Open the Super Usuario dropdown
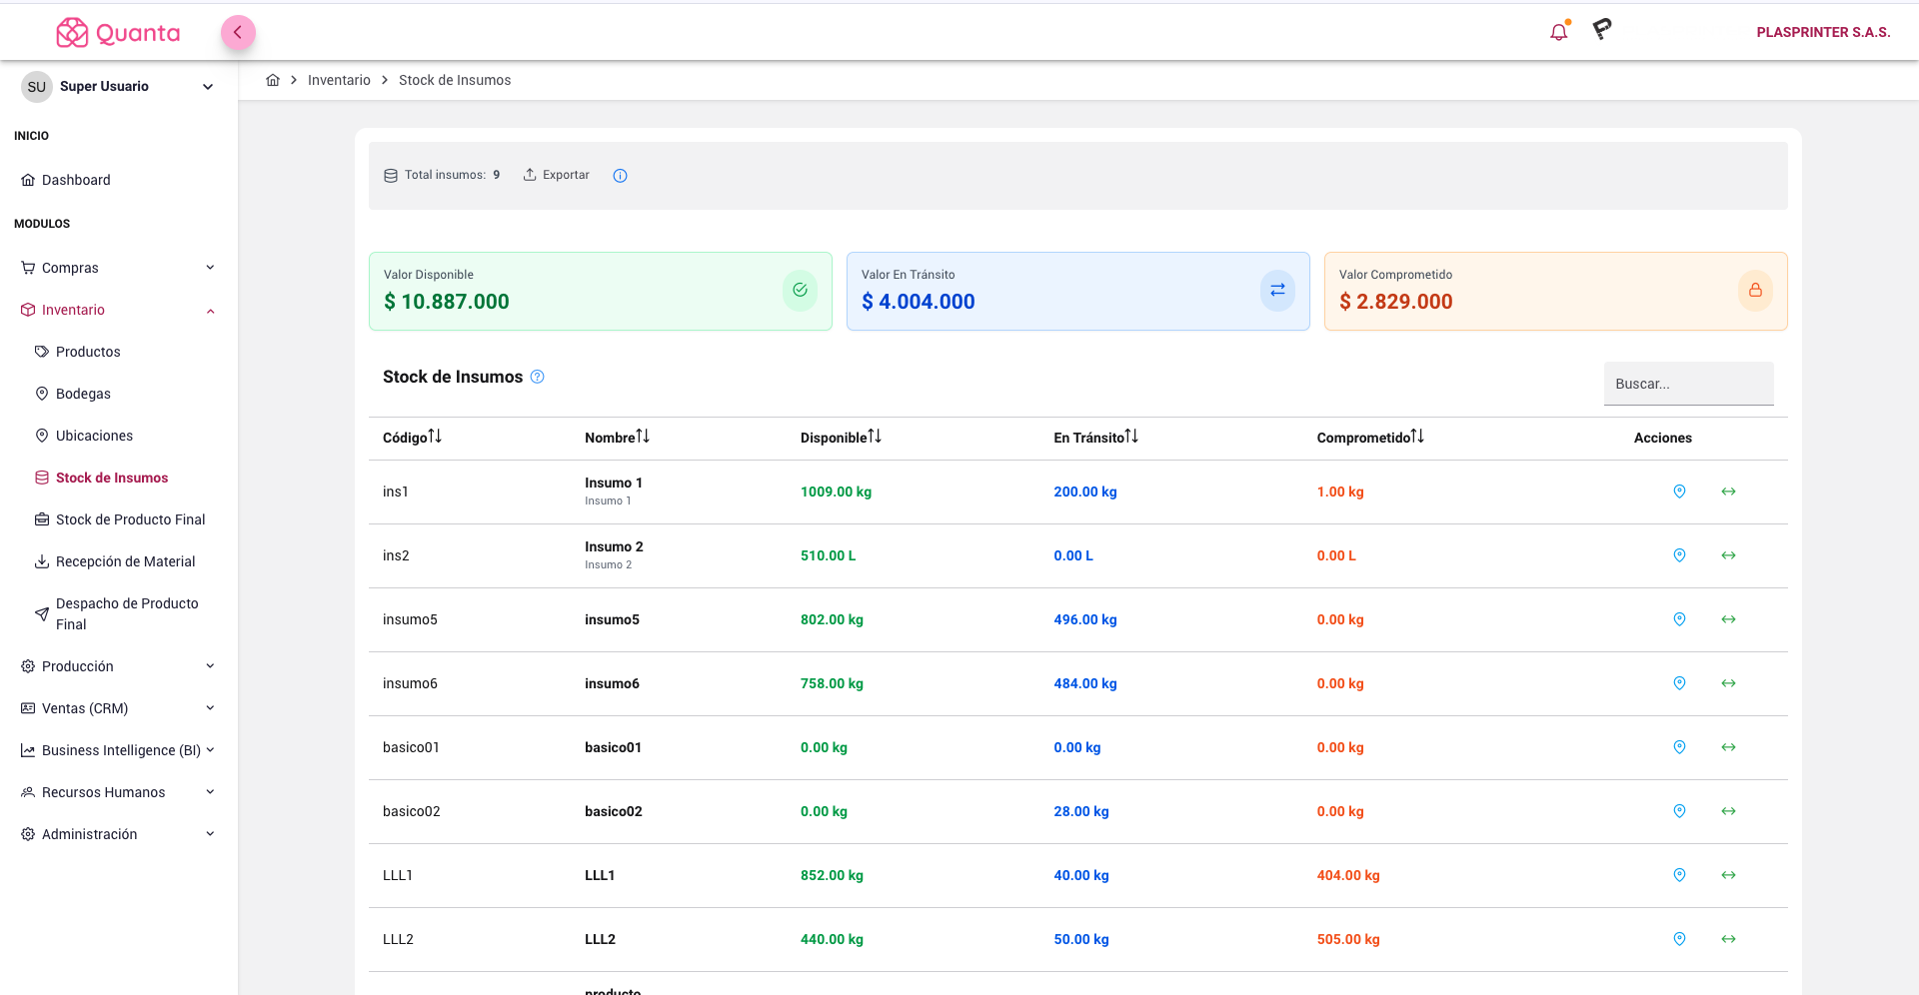The width and height of the screenshot is (1919, 995). point(118,87)
